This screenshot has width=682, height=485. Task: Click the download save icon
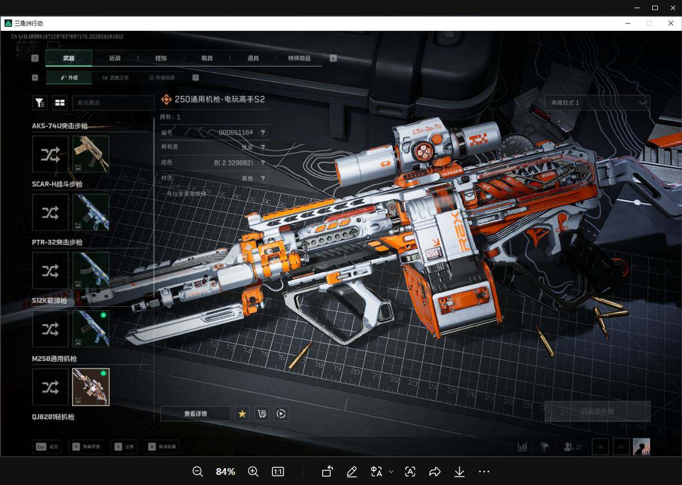click(x=460, y=472)
